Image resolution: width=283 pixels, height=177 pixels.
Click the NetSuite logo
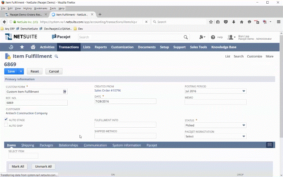(21, 37)
